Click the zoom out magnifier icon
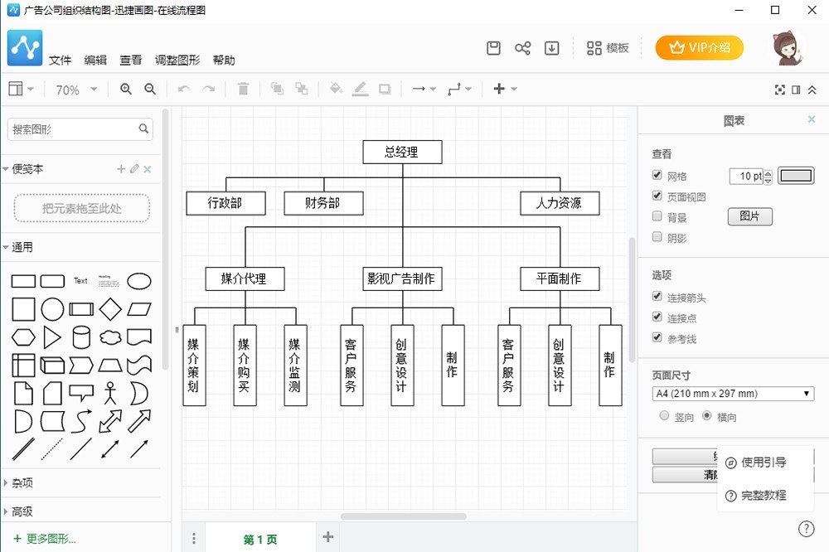Viewport: 829px width, 552px height. point(150,90)
